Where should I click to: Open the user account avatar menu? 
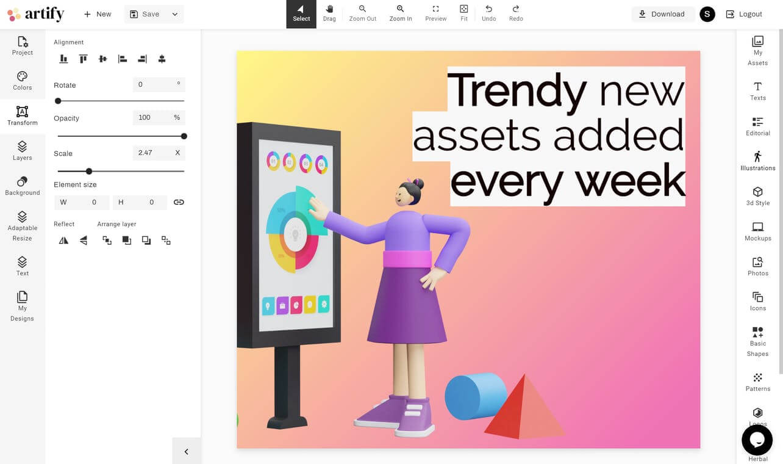point(707,14)
